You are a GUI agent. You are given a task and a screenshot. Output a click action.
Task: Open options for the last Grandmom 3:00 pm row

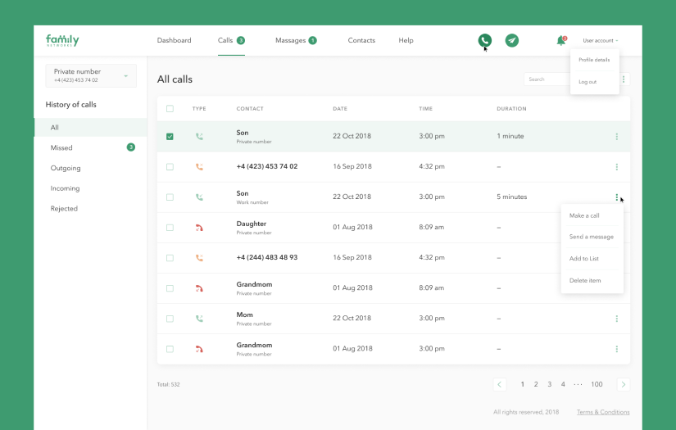616,349
